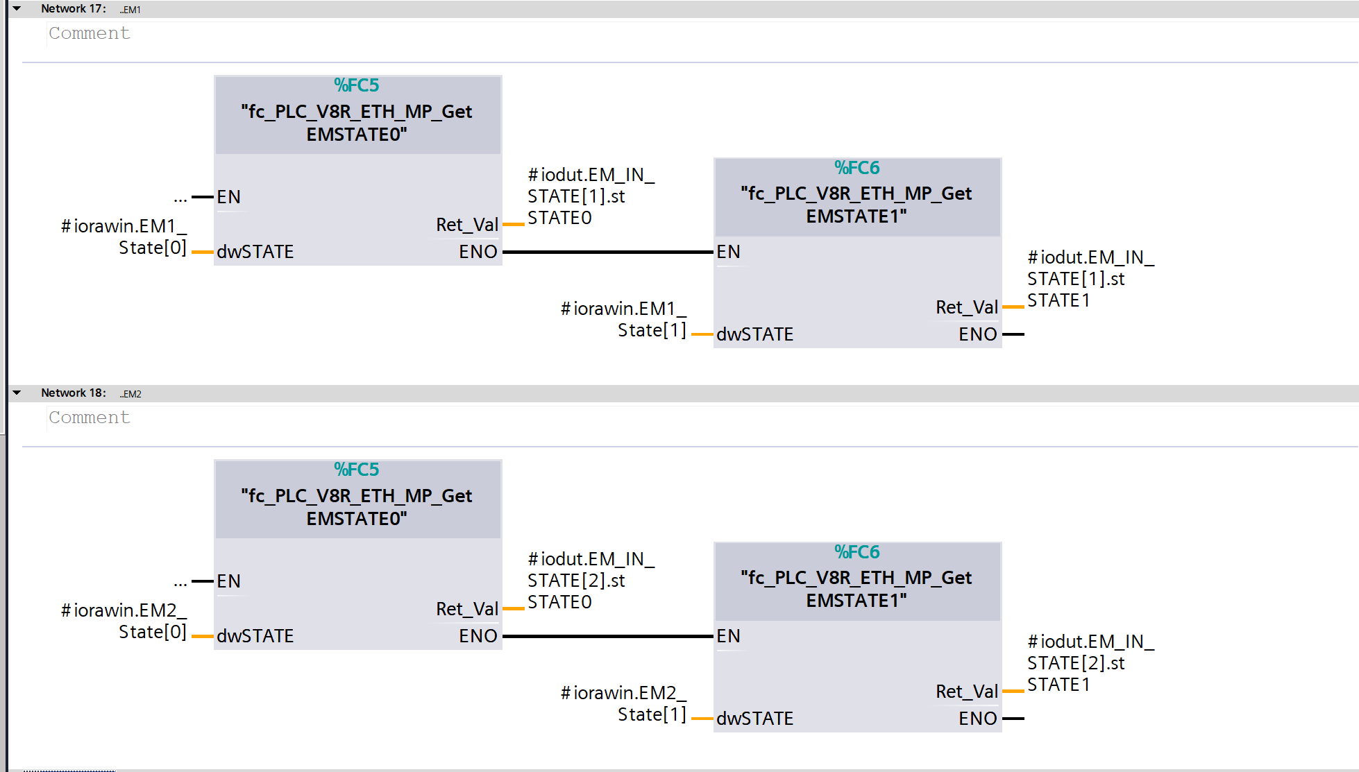Collapse Network 18 with its triangle arrow
1359x772 pixels.
point(17,393)
